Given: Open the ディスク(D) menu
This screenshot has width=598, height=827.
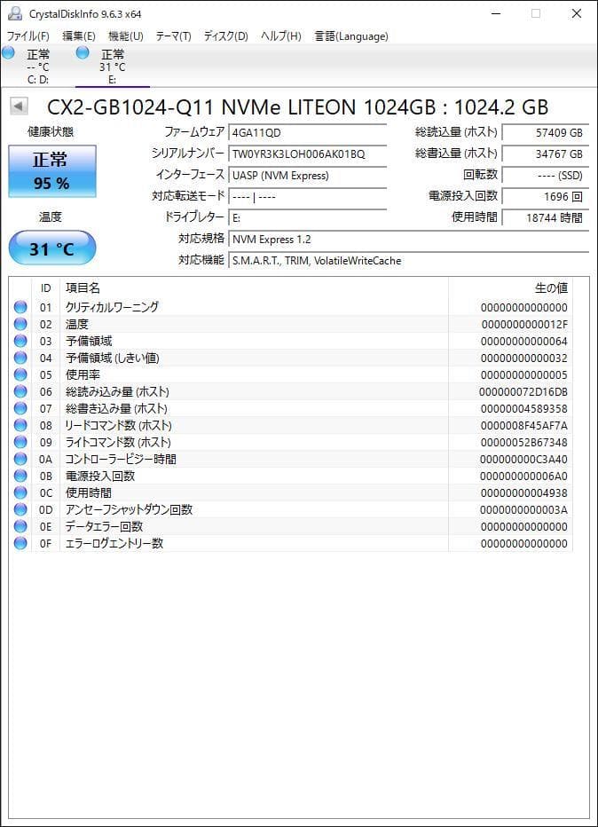Looking at the screenshot, I should pos(225,35).
